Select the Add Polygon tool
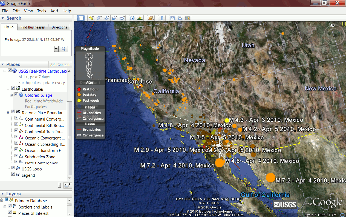This screenshot has width=346, height=217. point(99,18)
